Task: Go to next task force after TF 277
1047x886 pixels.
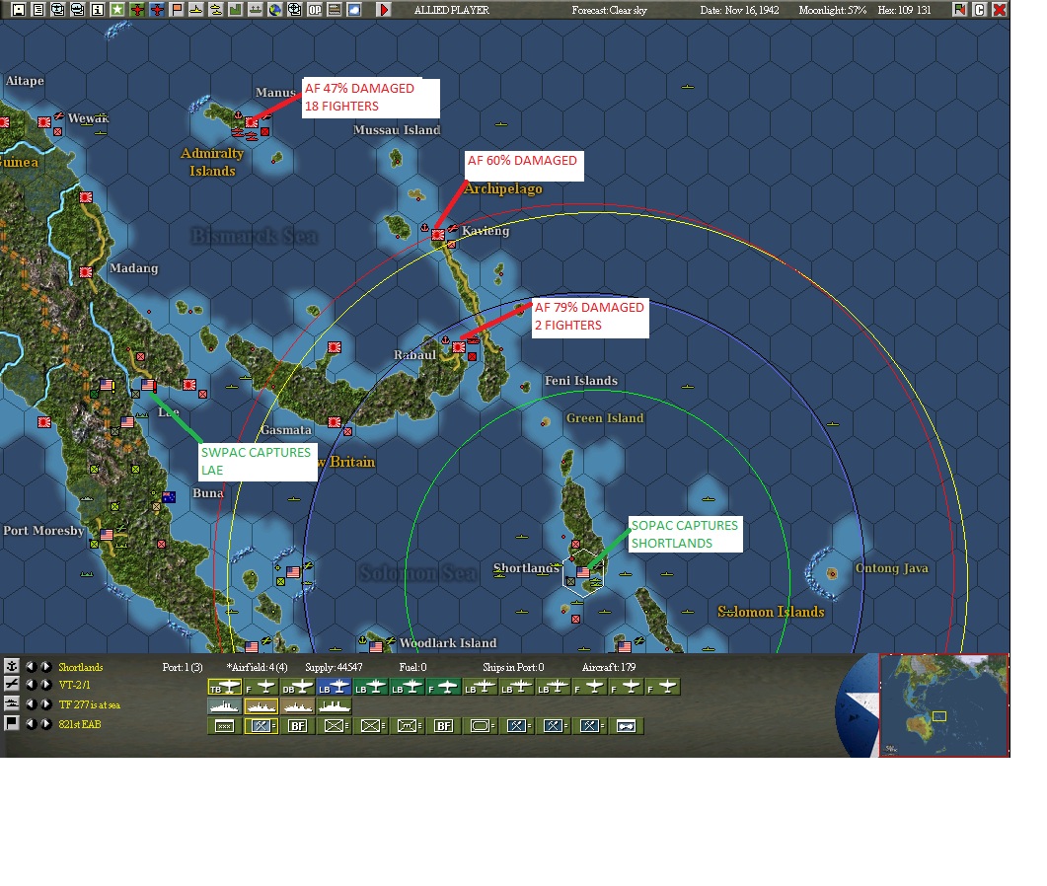Action: coord(45,703)
